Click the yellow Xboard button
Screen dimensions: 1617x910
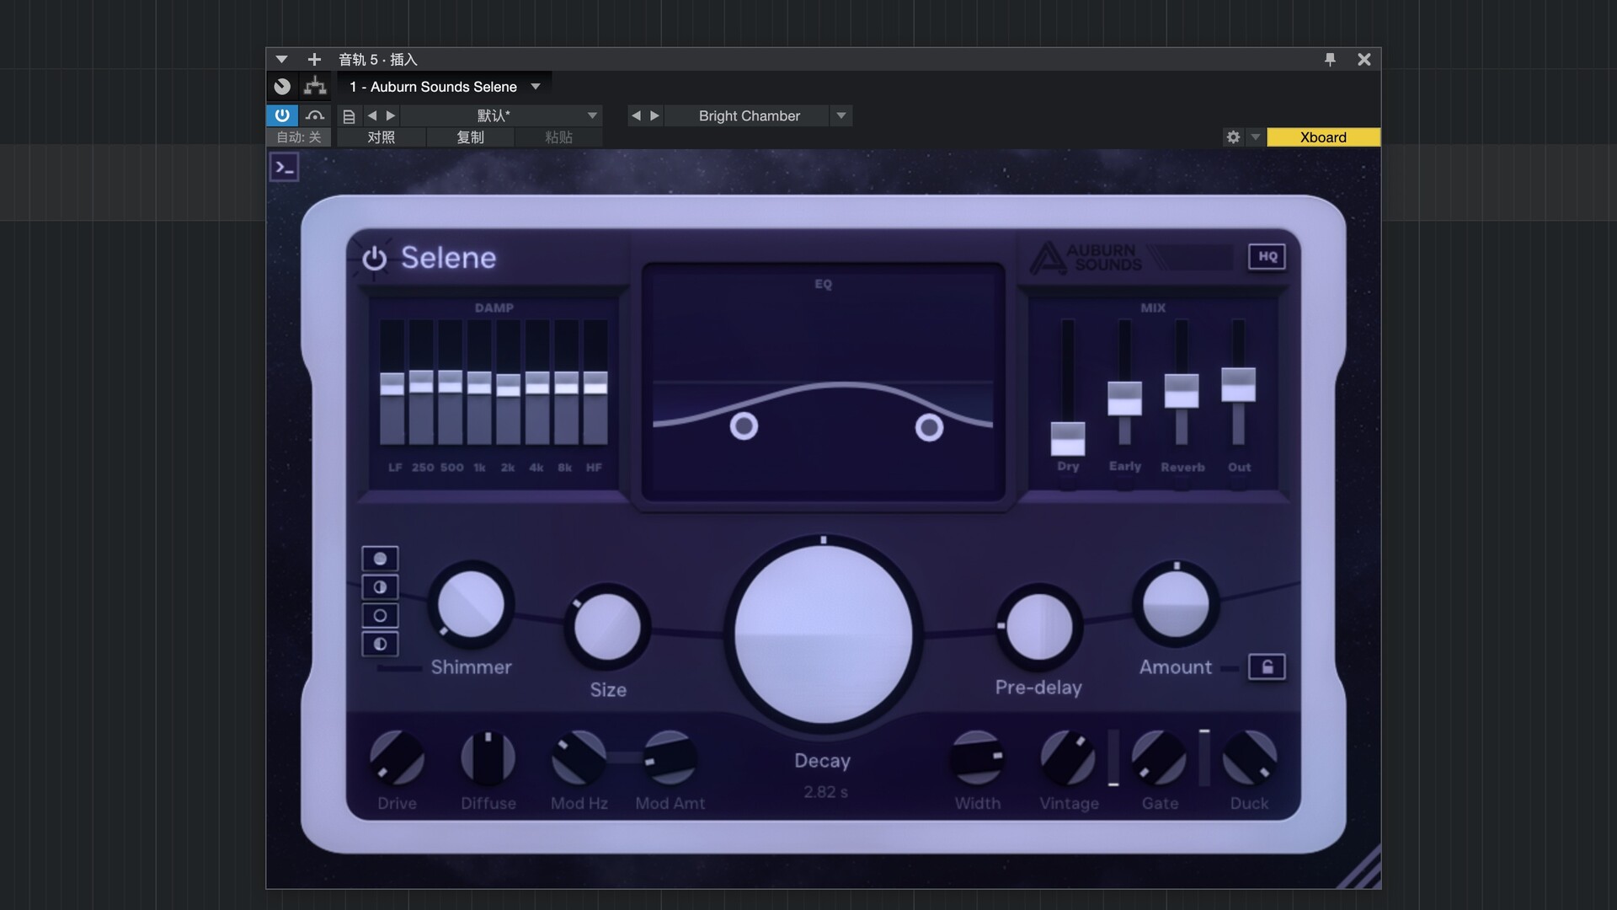click(1322, 136)
